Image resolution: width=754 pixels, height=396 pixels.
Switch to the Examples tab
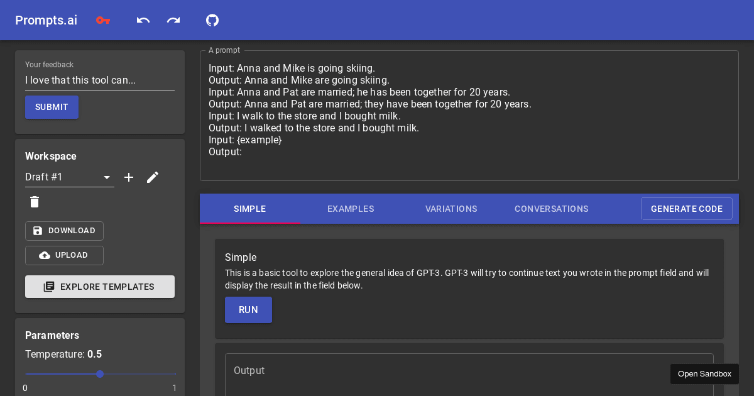(x=351, y=209)
